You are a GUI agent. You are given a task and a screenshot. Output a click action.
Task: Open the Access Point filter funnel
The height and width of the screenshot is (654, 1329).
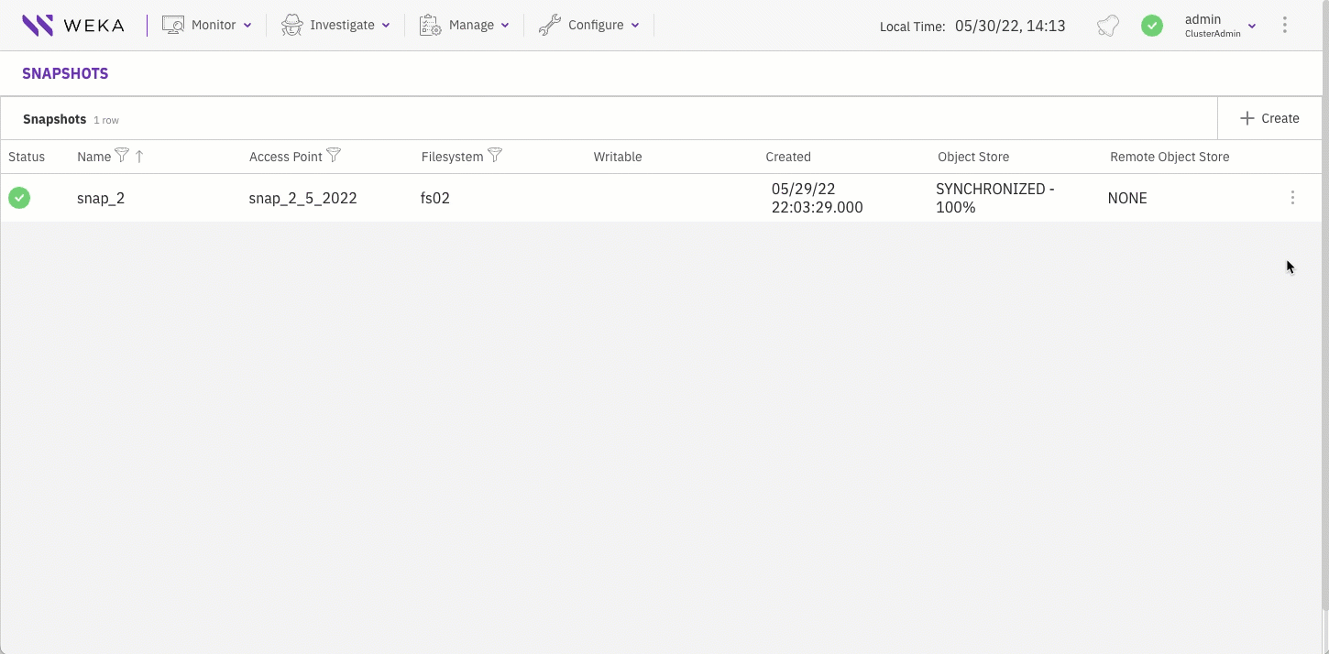tap(334, 155)
